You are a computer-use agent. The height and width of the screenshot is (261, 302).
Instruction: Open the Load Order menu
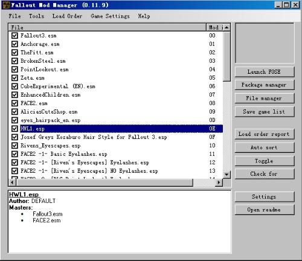coord(67,16)
